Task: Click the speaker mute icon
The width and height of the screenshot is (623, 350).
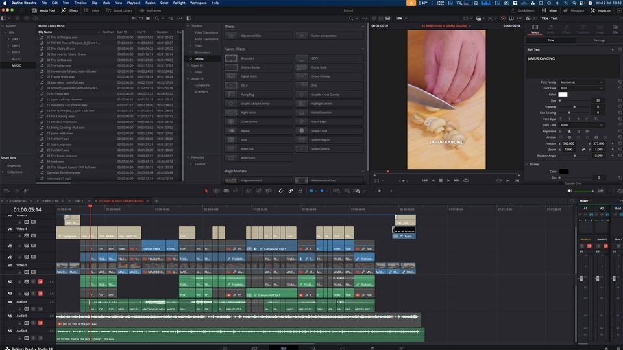Action: [x=569, y=191]
